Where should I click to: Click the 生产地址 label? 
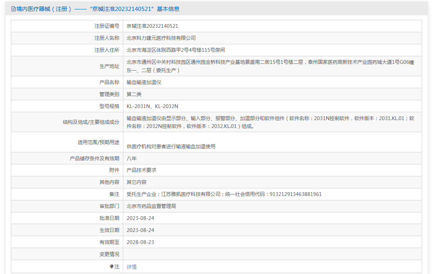coord(109,66)
